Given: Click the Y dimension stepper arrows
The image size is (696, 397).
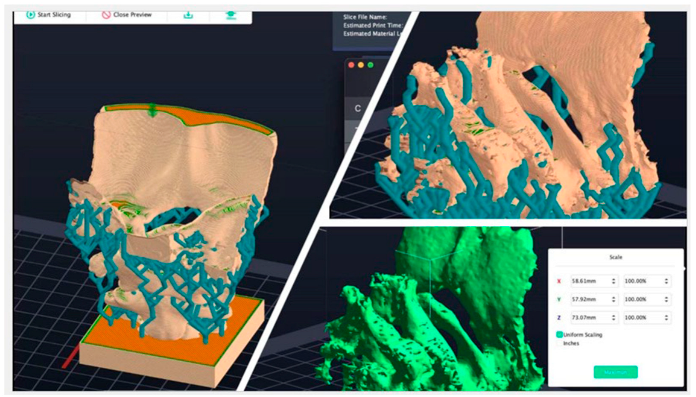Looking at the screenshot, I should pyautogui.click(x=613, y=299).
